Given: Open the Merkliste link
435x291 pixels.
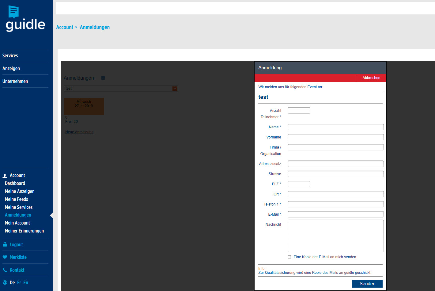Looking at the screenshot, I should (18, 257).
